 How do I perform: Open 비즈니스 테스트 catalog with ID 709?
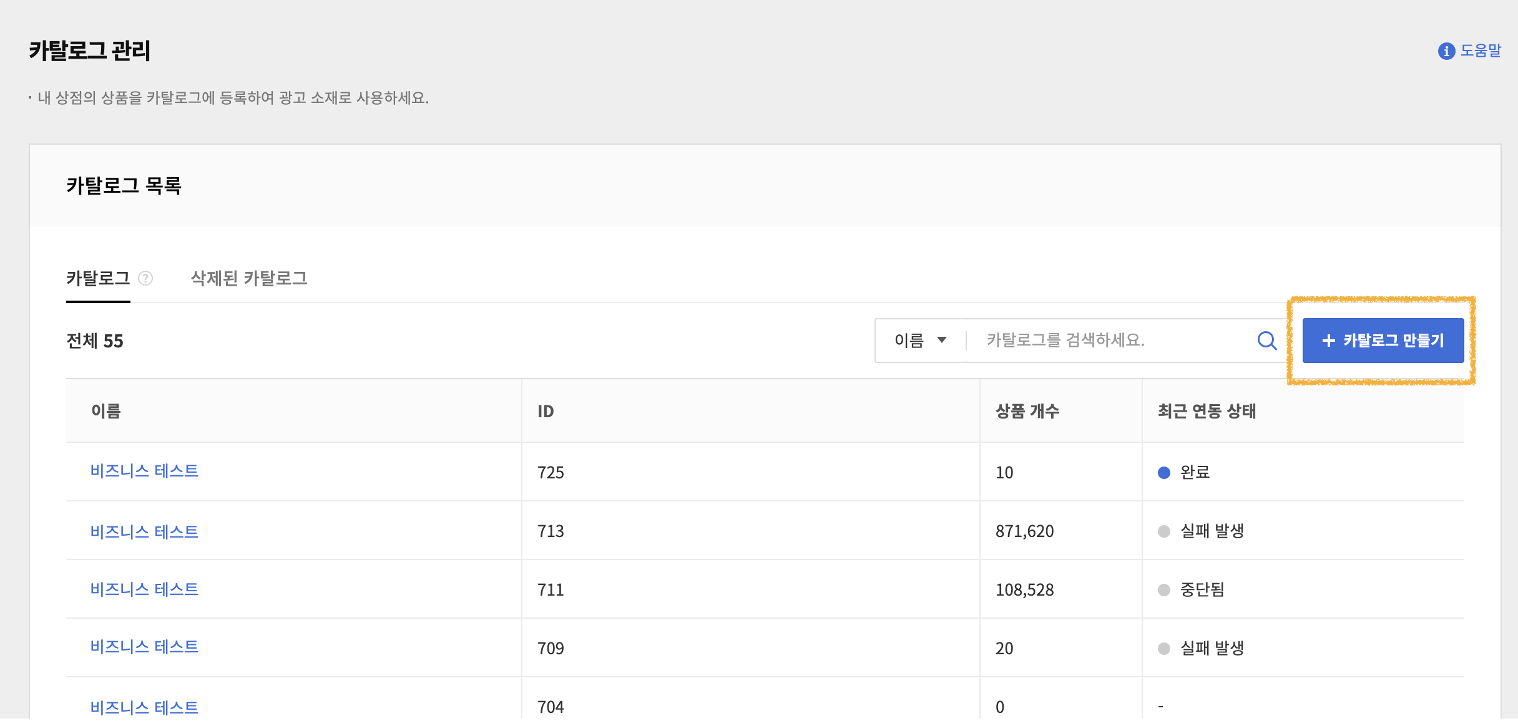click(x=144, y=647)
